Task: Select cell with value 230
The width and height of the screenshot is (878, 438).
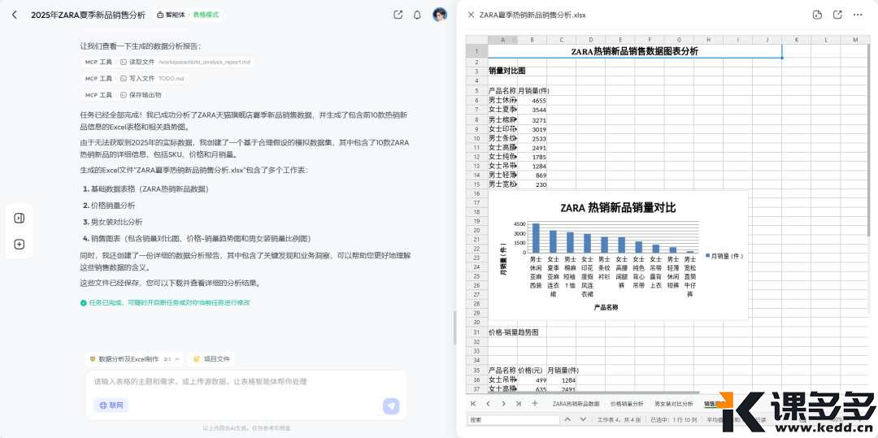Action: 532,184
